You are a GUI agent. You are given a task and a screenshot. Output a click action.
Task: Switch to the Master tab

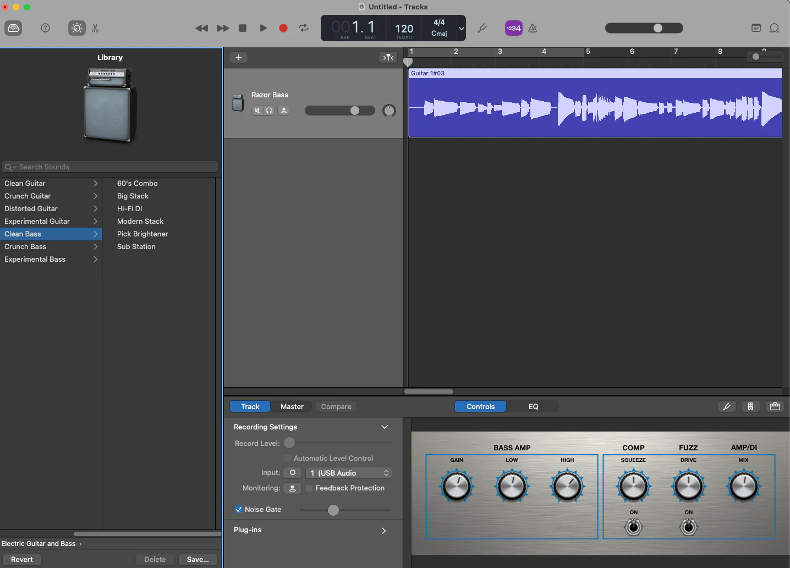point(292,406)
